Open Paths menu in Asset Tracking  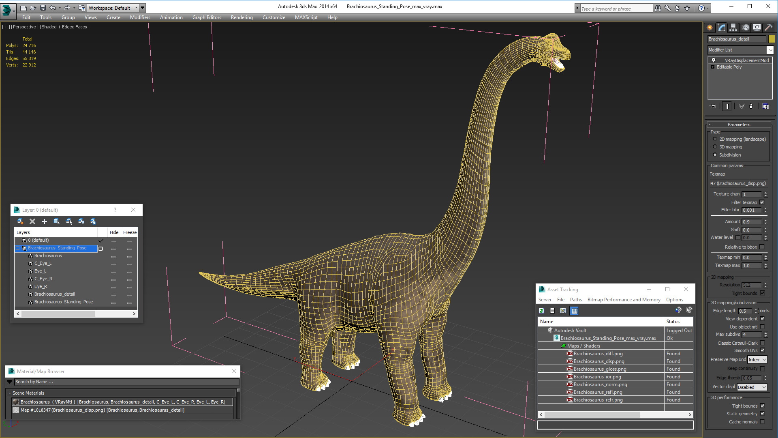[x=576, y=300]
